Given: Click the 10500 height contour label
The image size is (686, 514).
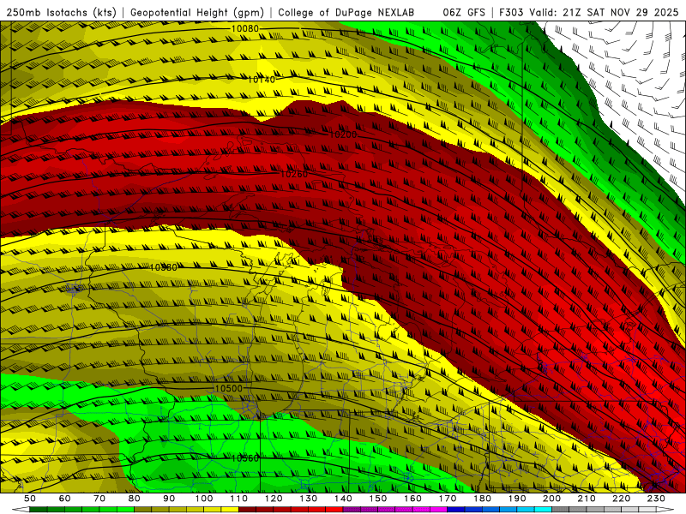Looking at the screenshot, I should [x=228, y=389].
